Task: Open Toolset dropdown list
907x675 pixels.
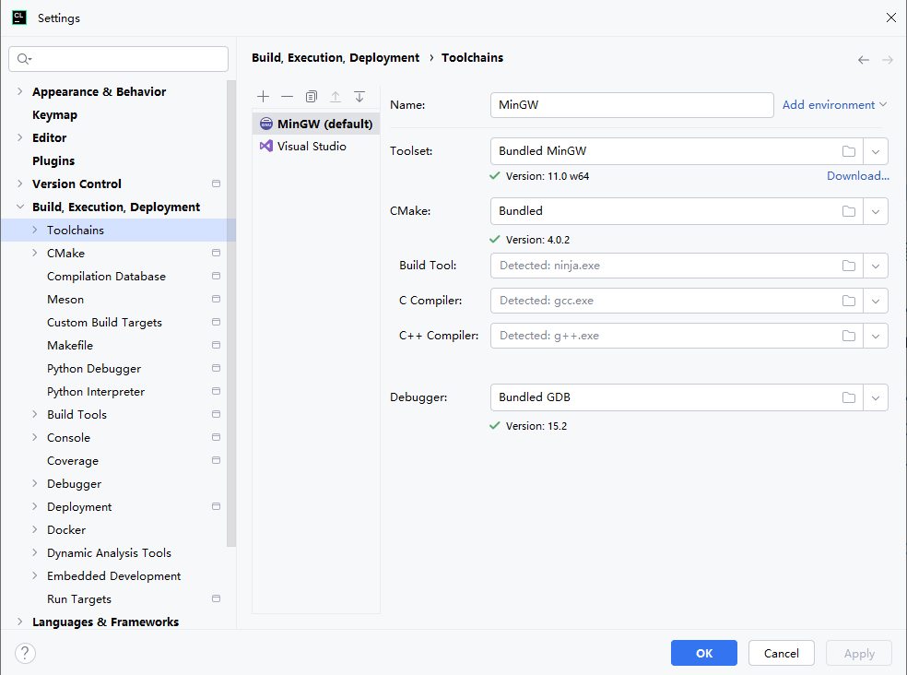Action: [875, 151]
